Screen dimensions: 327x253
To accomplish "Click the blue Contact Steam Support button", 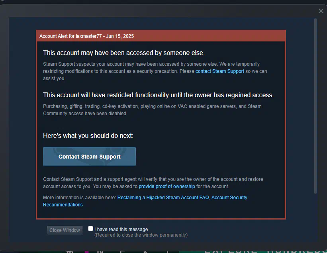I will click(89, 157).
